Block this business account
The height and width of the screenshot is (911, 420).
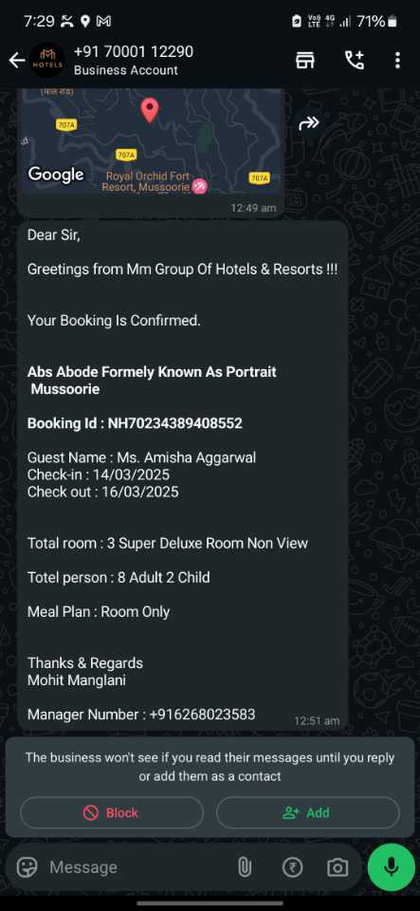(111, 812)
